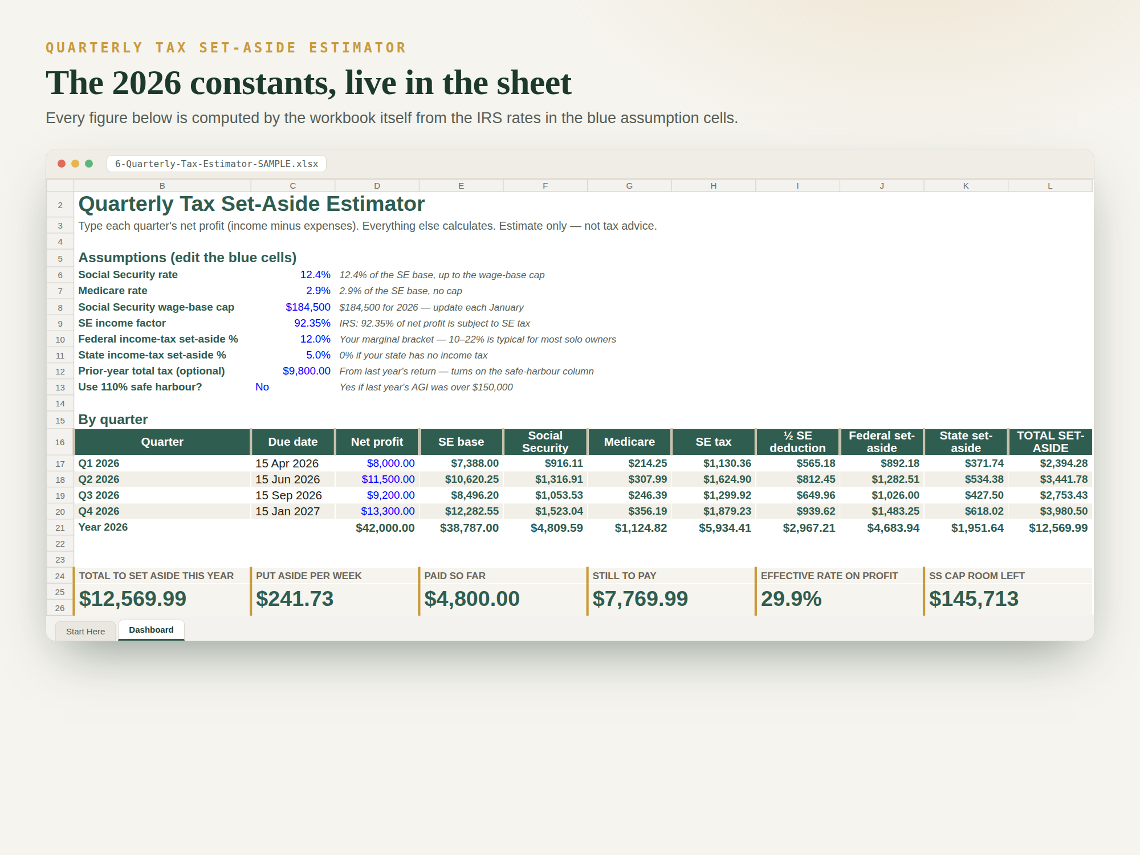This screenshot has width=1140, height=855.
Task: Click Year 2026 SE tax $5,934.41
Action: click(x=714, y=528)
